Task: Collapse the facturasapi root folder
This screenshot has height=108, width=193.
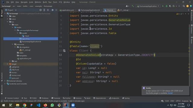Action: tap(5, 13)
